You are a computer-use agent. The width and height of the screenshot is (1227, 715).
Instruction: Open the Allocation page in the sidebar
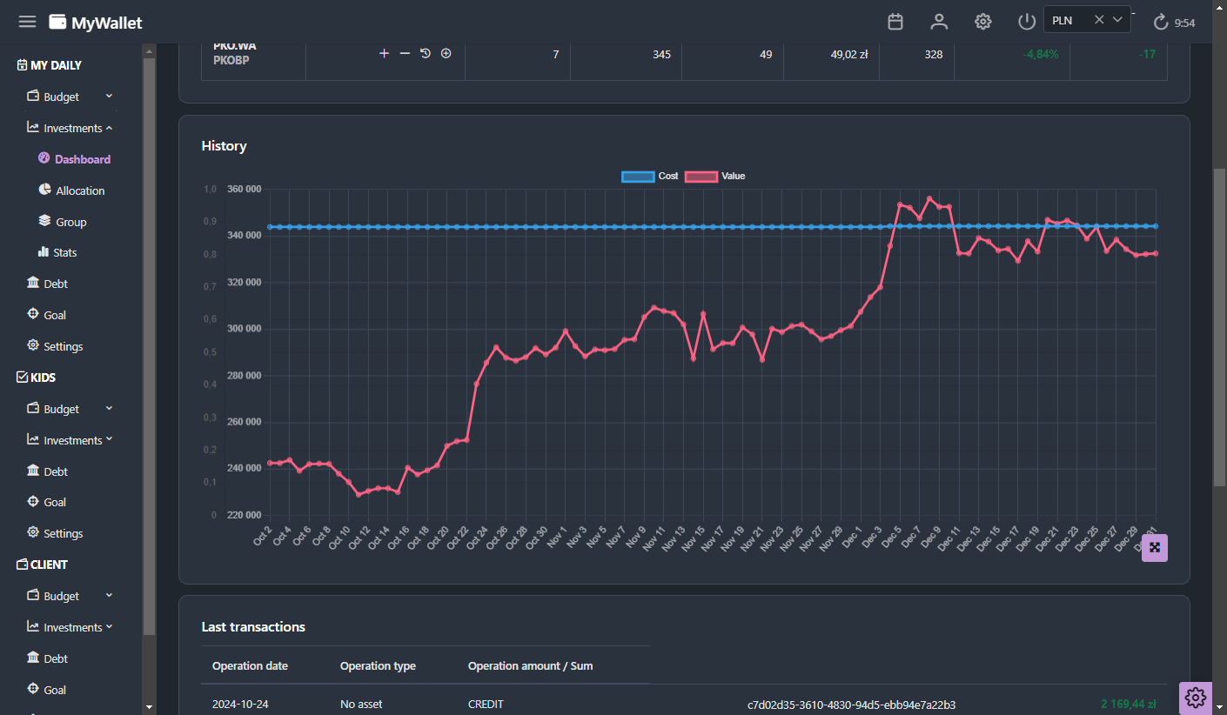click(x=72, y=190)
